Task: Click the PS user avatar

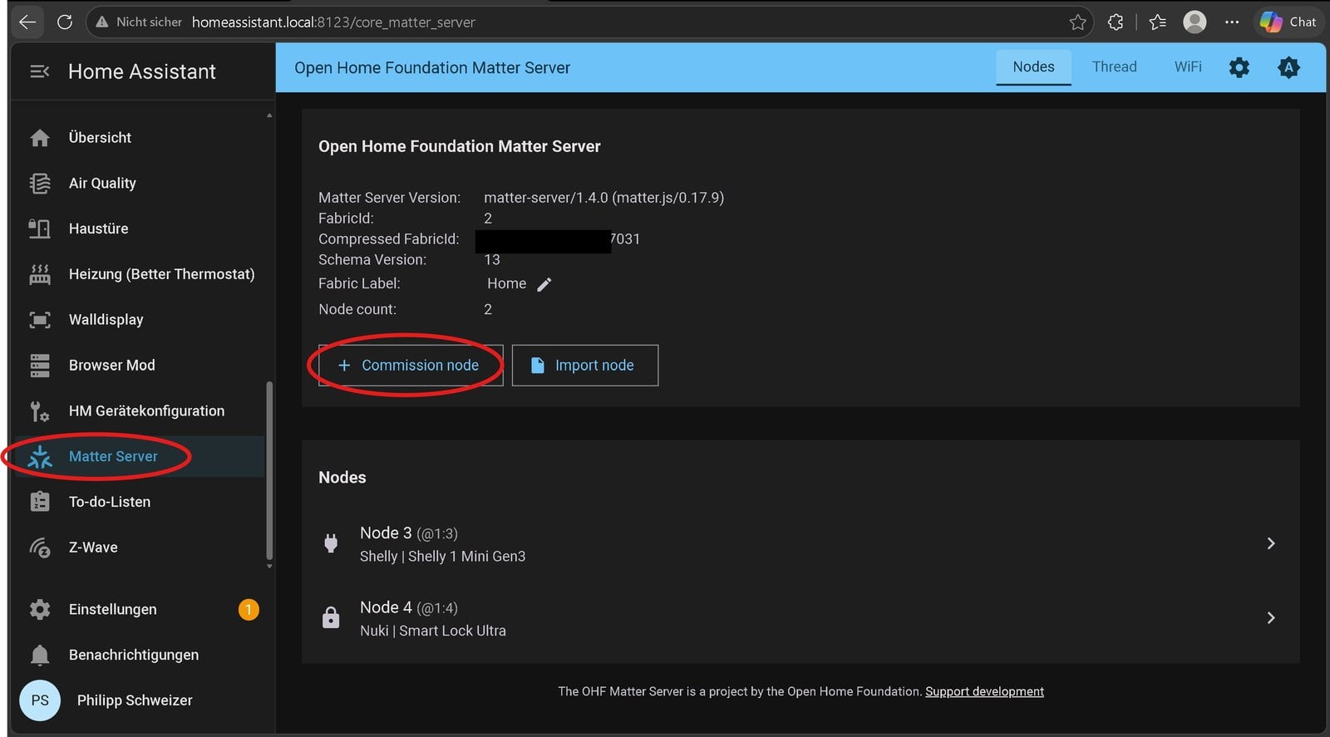Action: pos(40,700)
